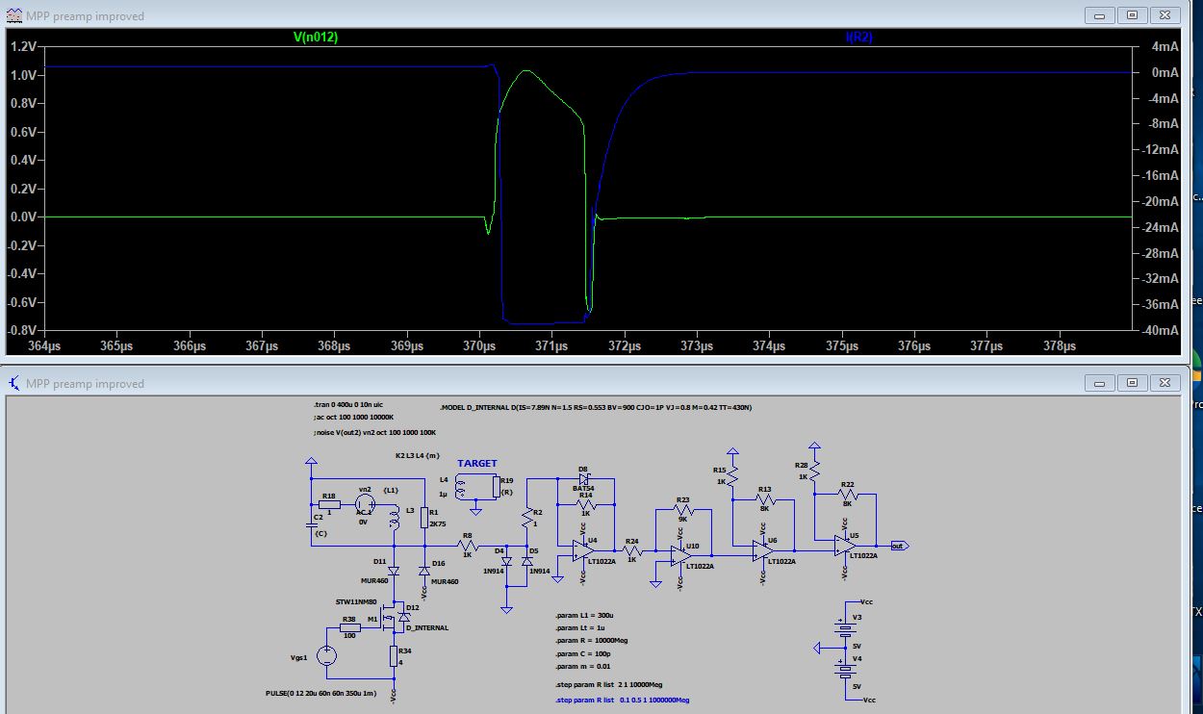Screen dimensions: 1203x714
Task: Select the Vgs1 voltage source symbol
Action: (327, 656)
